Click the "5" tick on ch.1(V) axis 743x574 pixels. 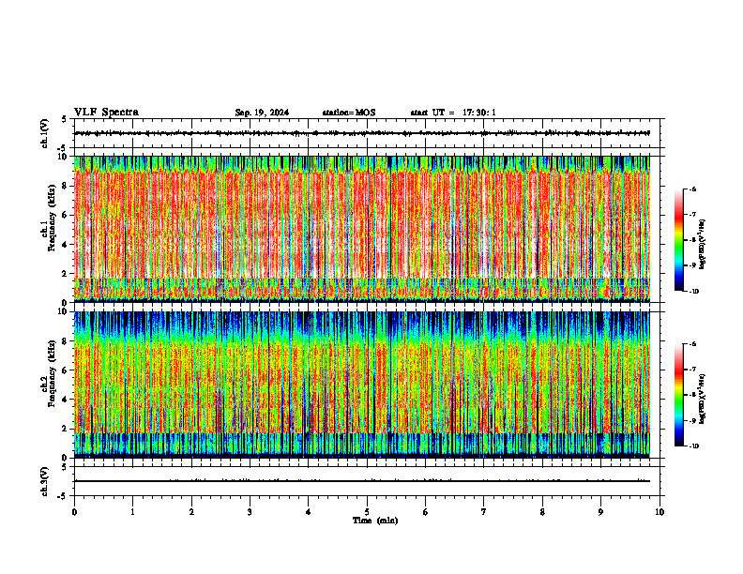(65, 119)
